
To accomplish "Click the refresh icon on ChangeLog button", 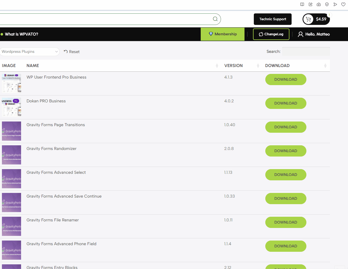I will [x=261, y=34].
